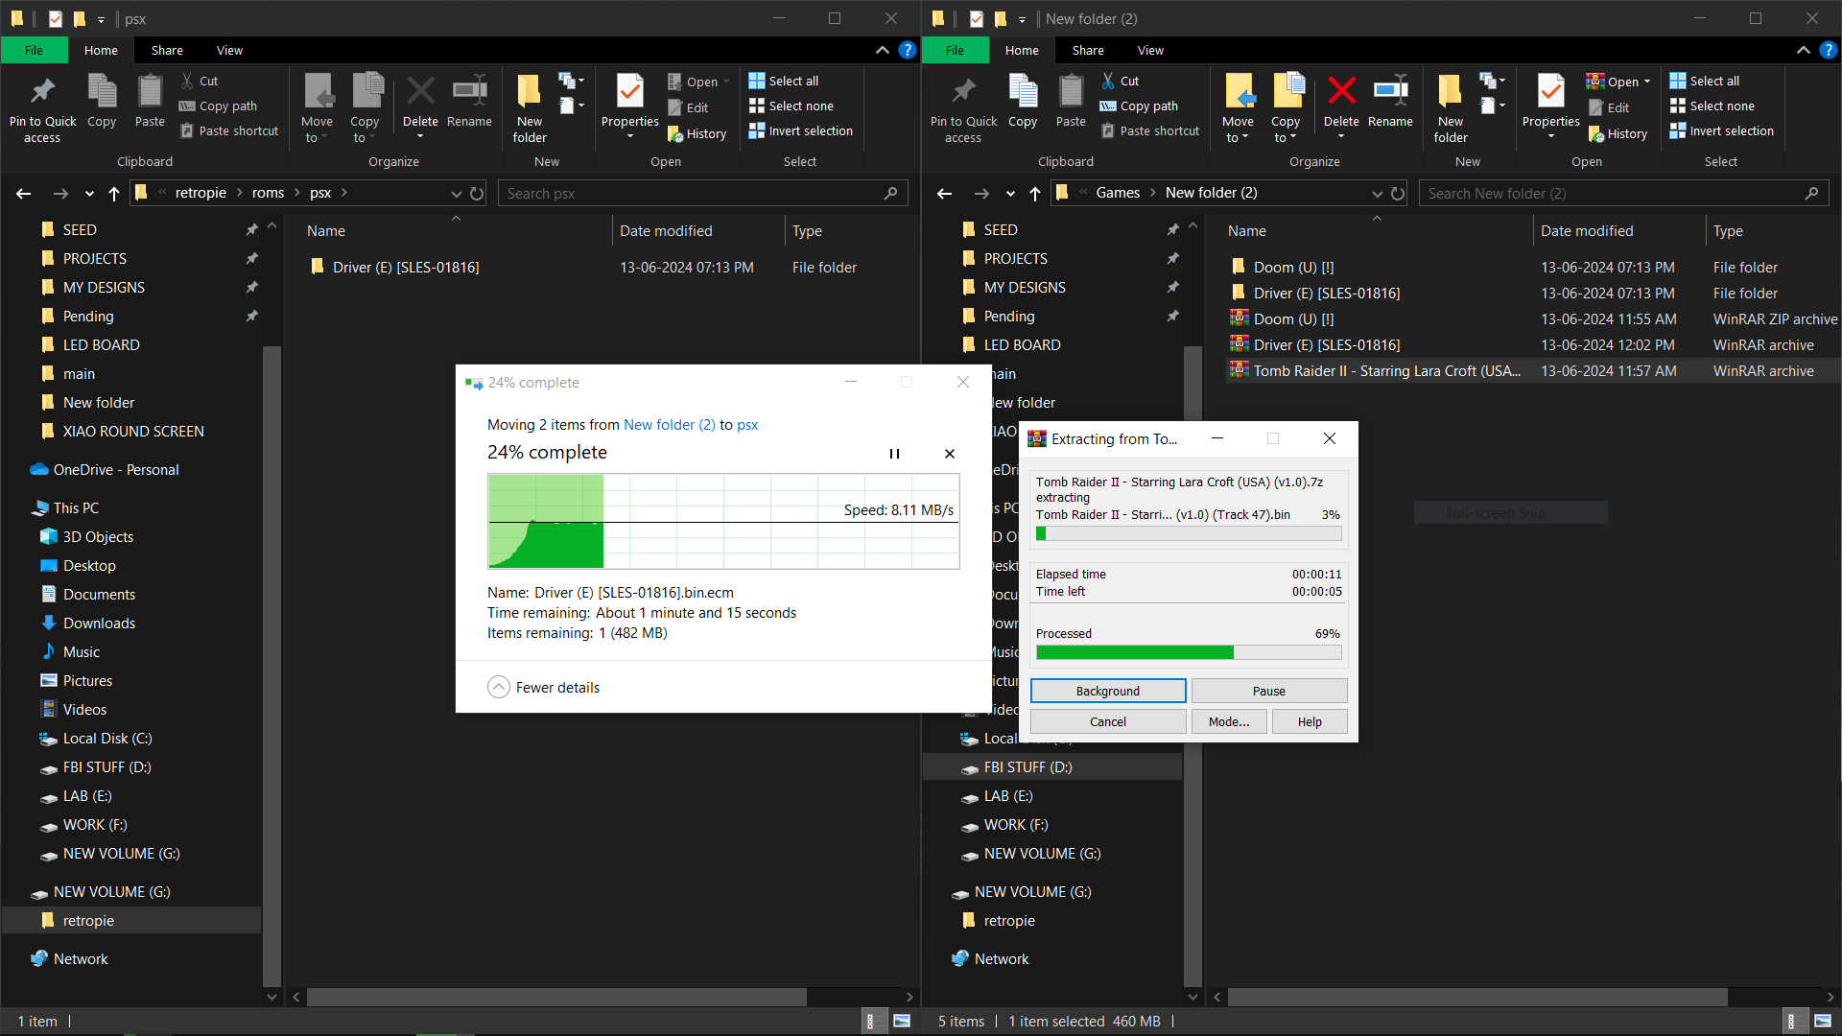Create New folder in psx window
Image resolution: width=1842 pixels, height=1036 pixels.
pyautogui.click(x=530, y=108)
